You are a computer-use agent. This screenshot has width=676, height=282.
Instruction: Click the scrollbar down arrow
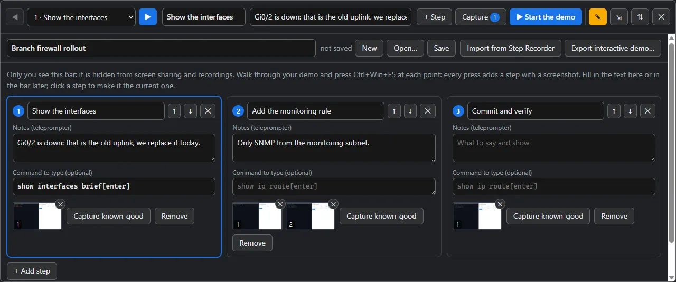672,278
